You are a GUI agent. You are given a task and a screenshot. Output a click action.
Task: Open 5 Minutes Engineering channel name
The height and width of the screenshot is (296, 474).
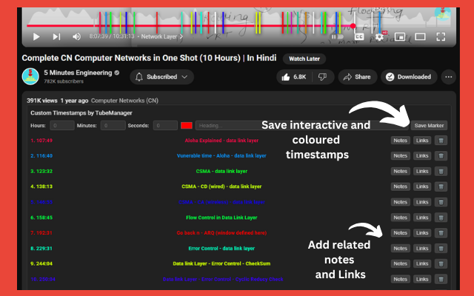pos(78,73)
